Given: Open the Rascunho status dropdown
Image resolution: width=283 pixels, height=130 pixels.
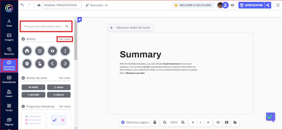Looking at the screenshot, I should (97, 5).
